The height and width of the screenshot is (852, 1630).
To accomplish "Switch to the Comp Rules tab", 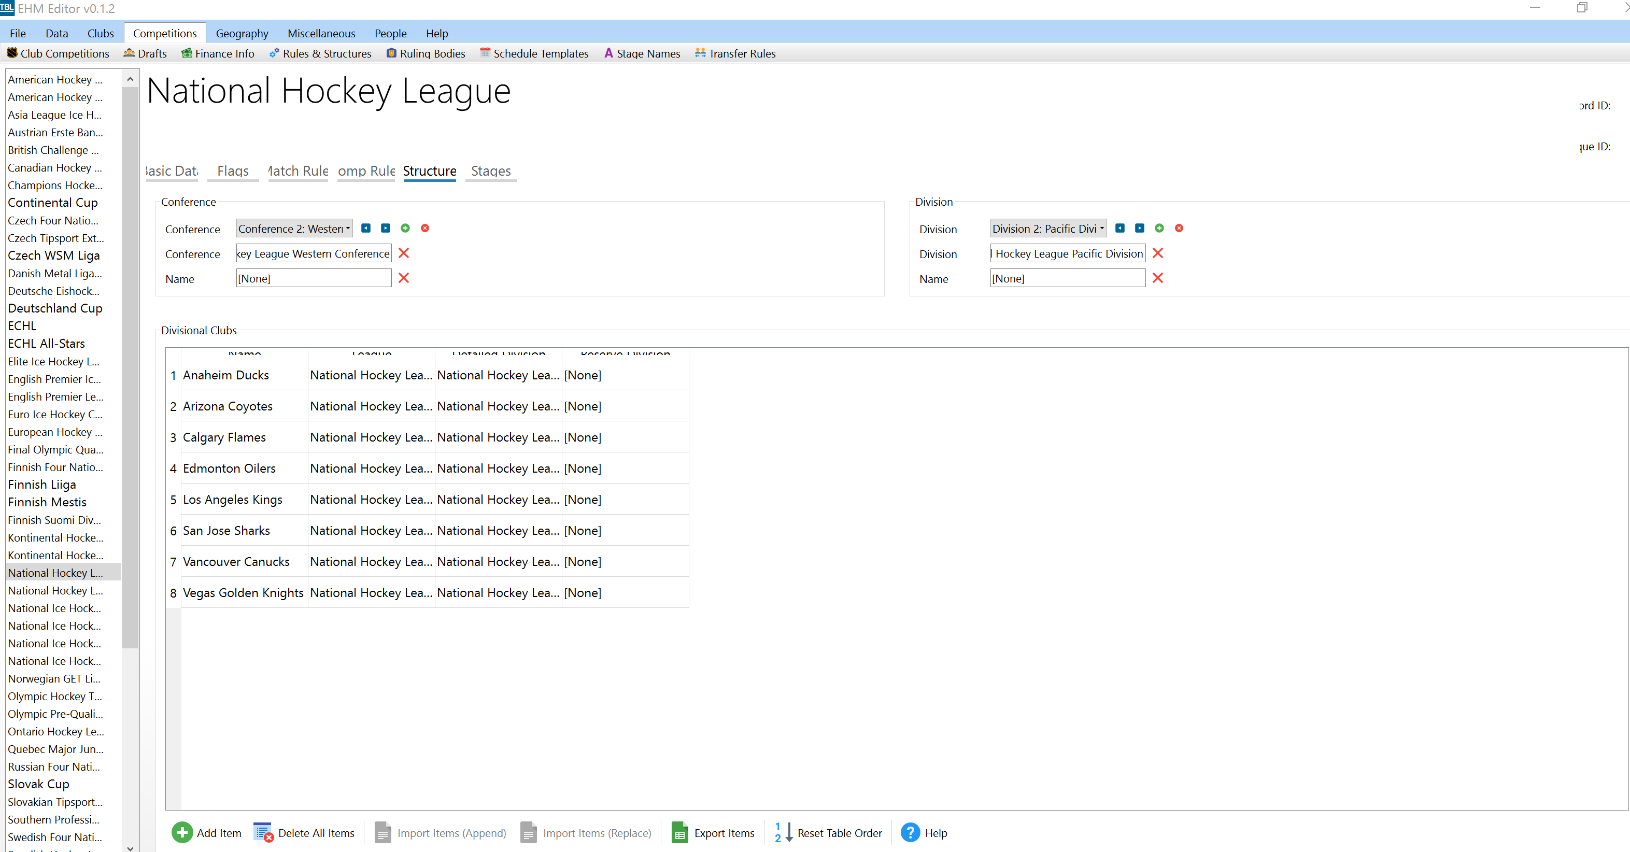I will (x=366, y=171).
